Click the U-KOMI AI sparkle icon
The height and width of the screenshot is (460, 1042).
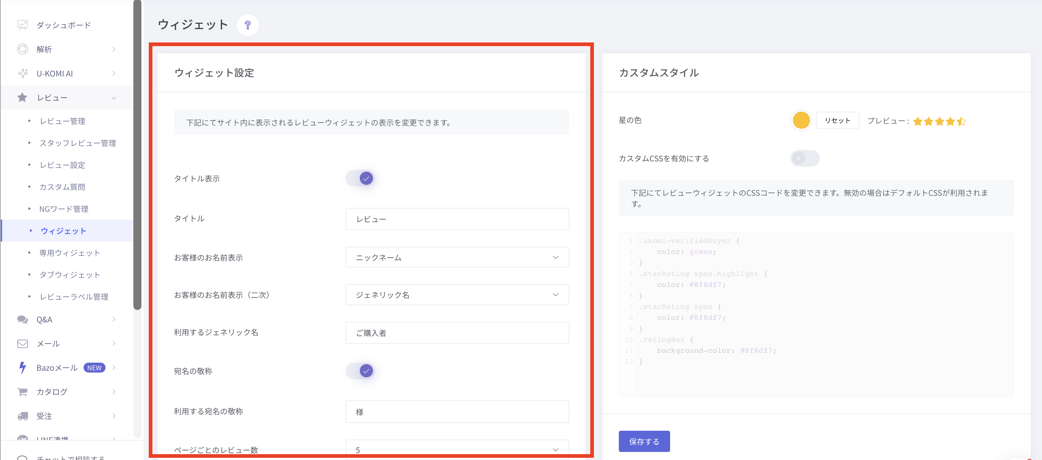tap(23, 74)
